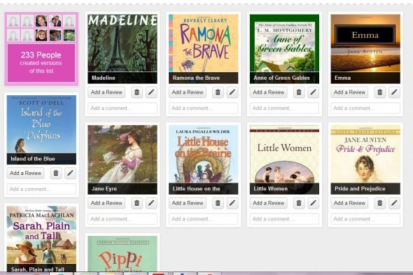Open Little House on the Prairie cover
Image resolution: width=413 pixels, height=275 pixels.
(x=203, y=160)
